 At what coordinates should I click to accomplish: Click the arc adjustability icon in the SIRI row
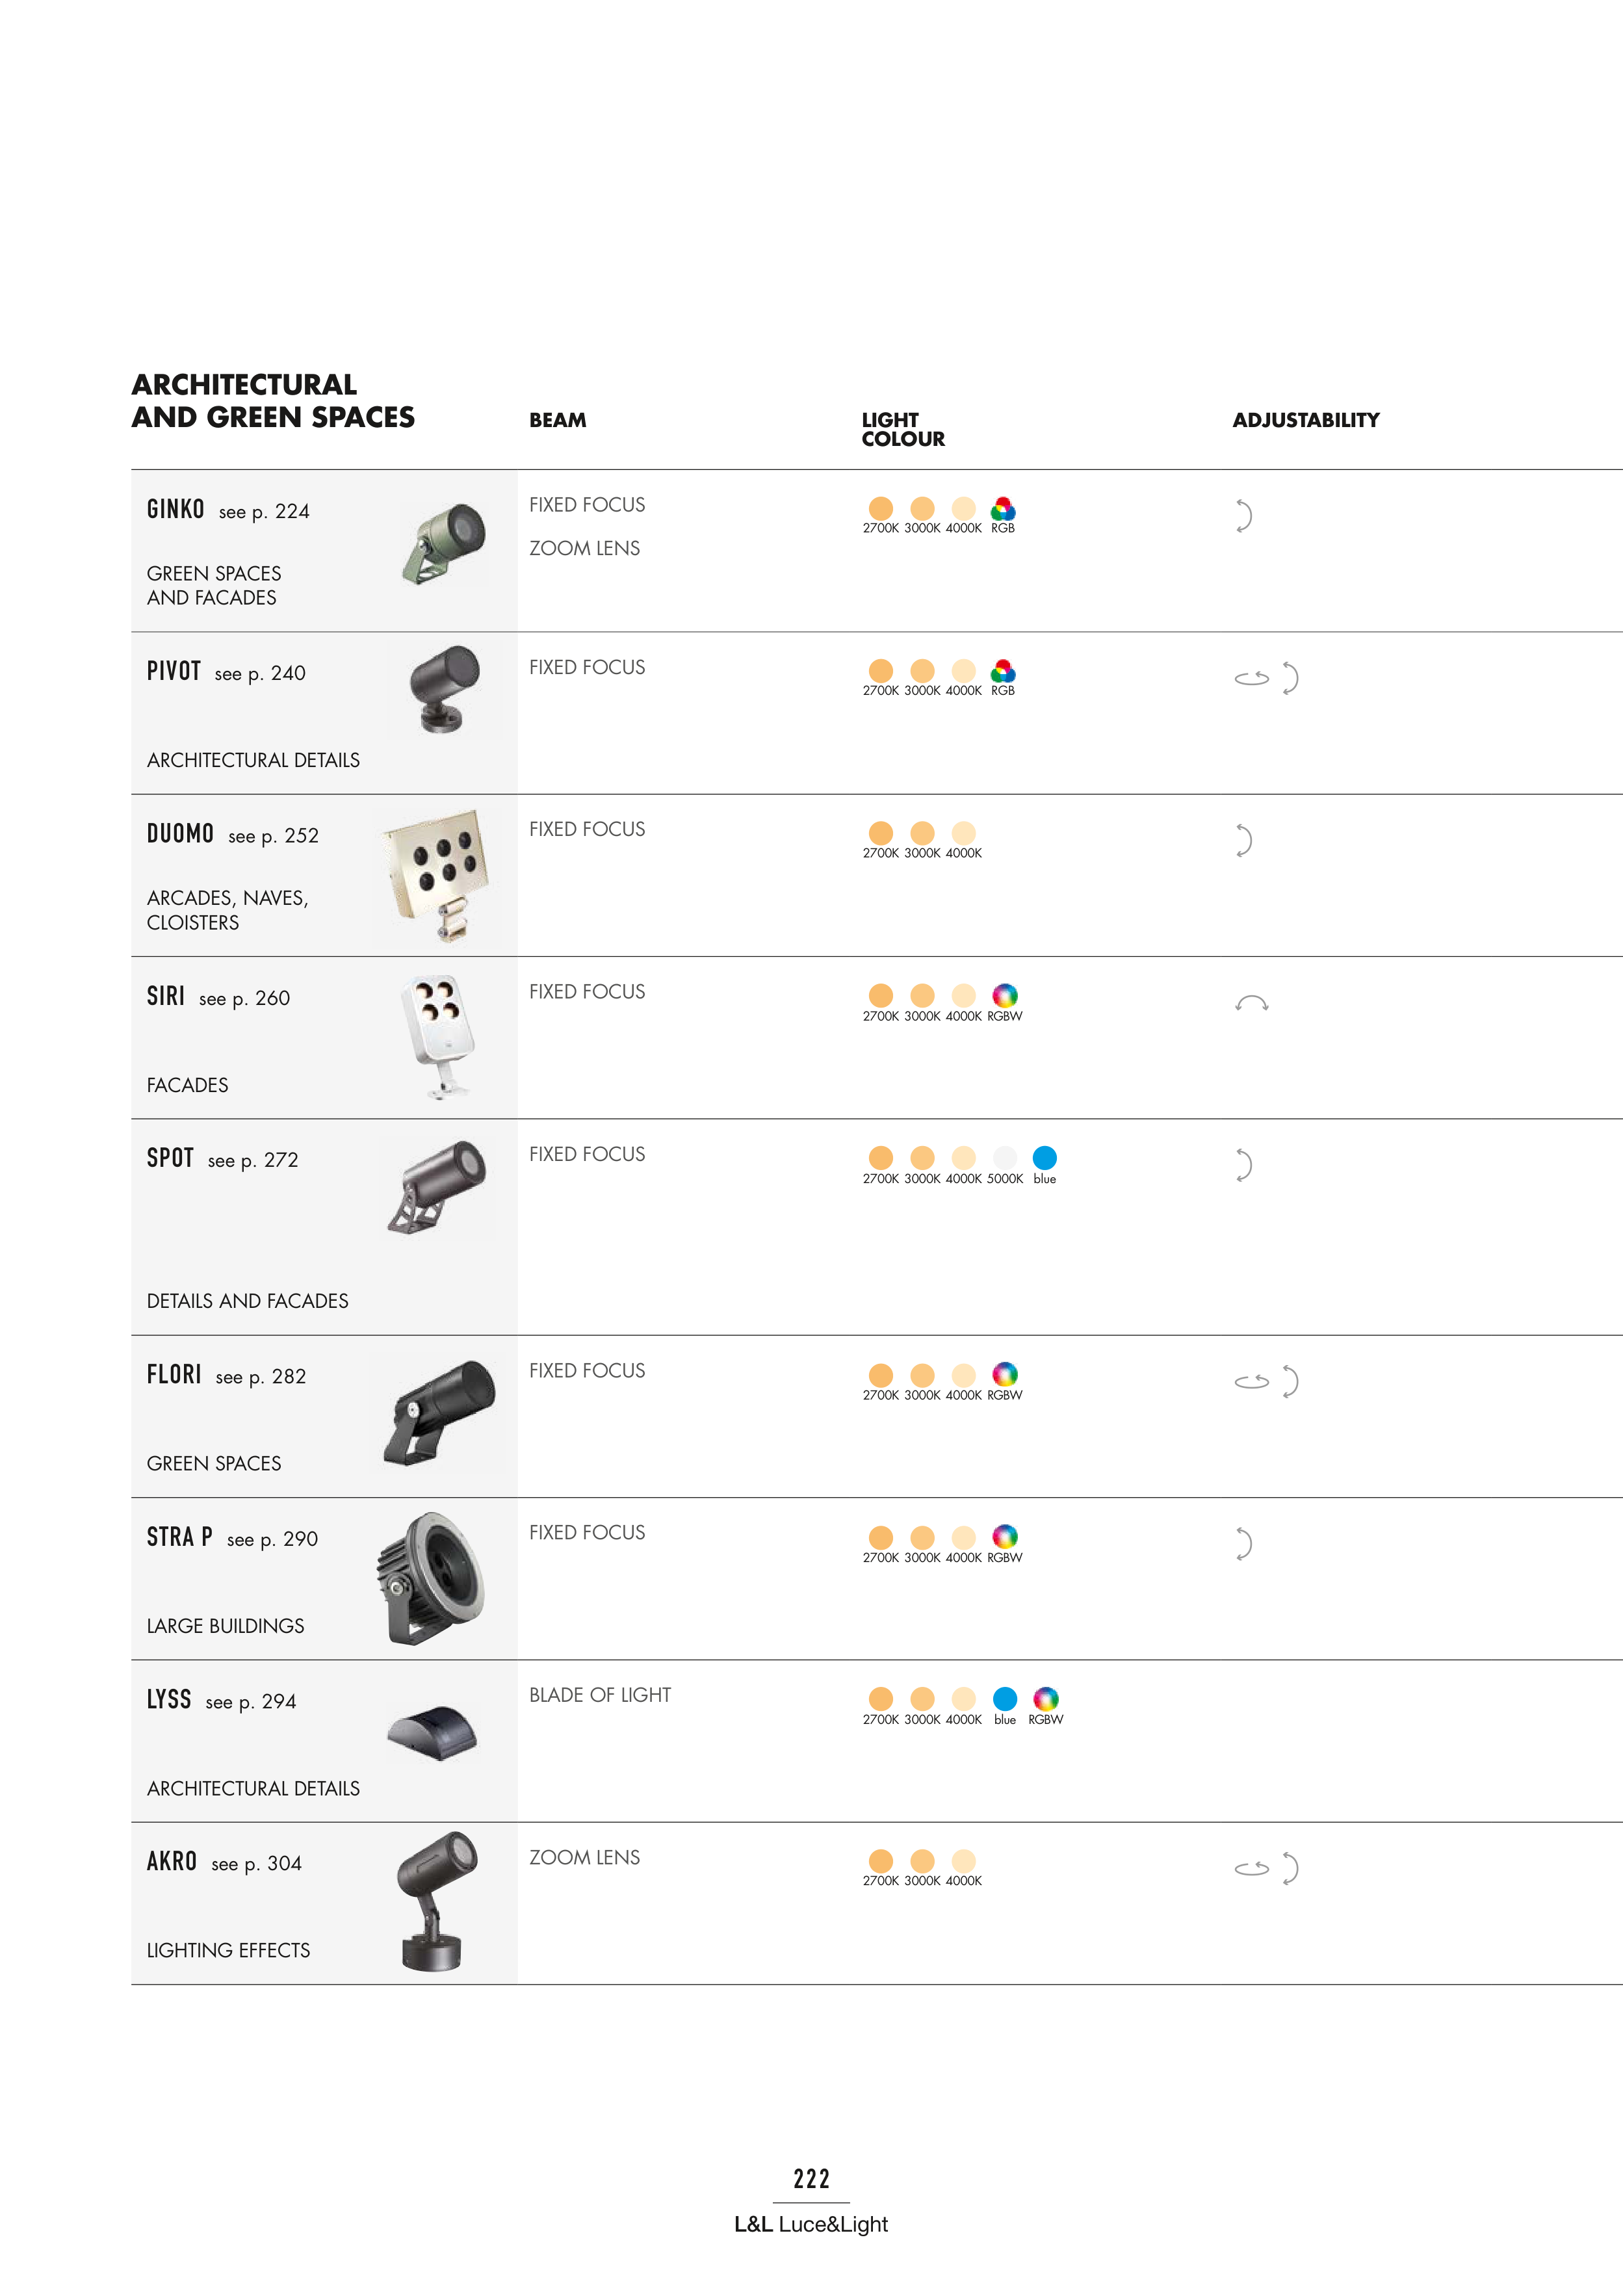pyautogui.click(x=1251, y=1003)
